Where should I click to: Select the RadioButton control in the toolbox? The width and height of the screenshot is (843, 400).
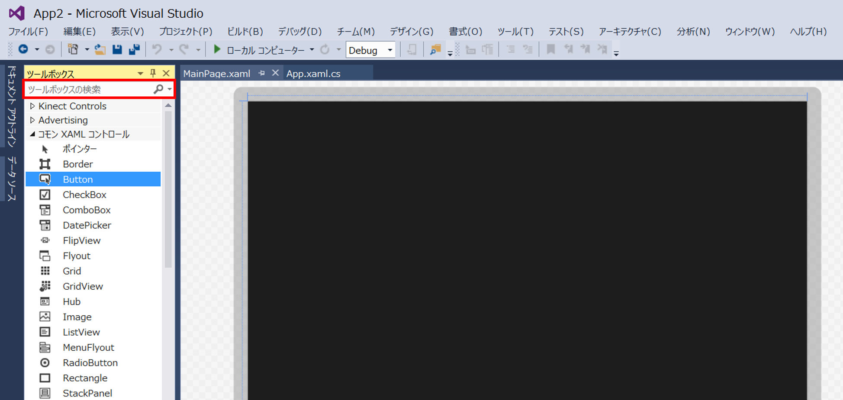click(90, 362)
